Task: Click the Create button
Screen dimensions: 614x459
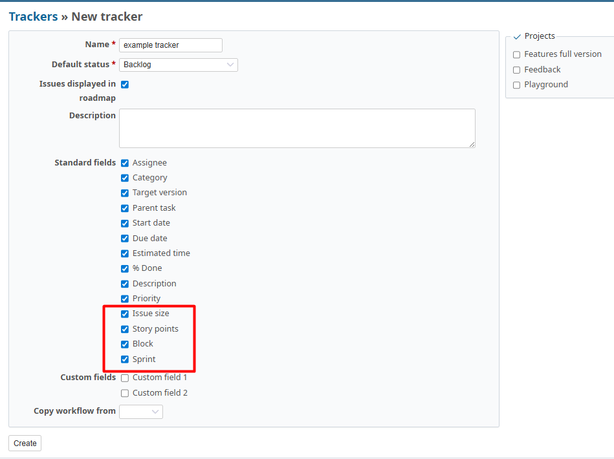Action: pos(25,443)
